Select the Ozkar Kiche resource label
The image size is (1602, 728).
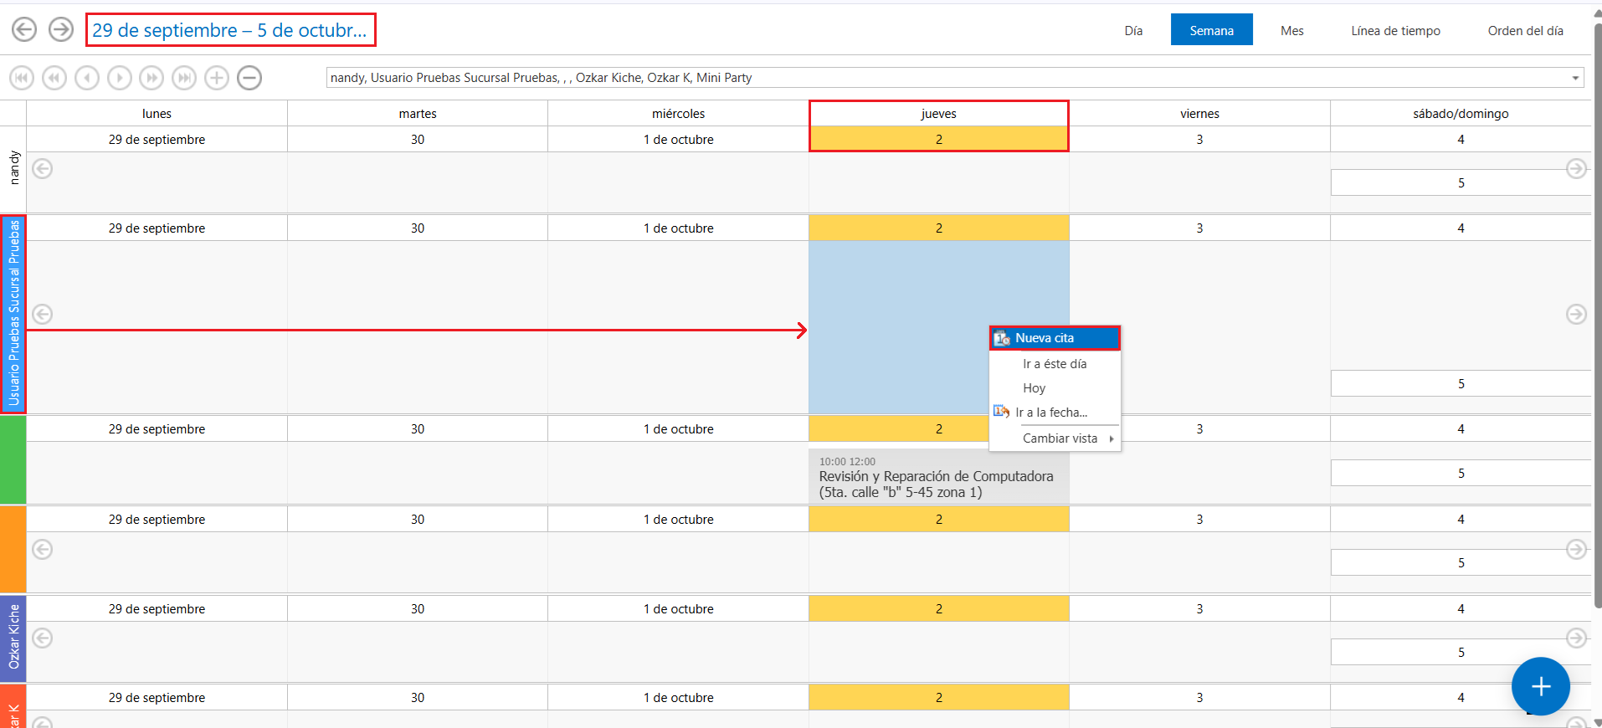tap(13, 638)
